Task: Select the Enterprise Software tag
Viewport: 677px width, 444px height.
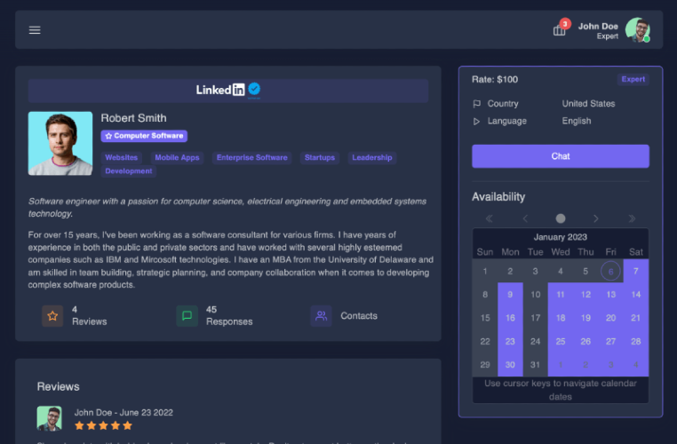Action: [x=251, y=157]
